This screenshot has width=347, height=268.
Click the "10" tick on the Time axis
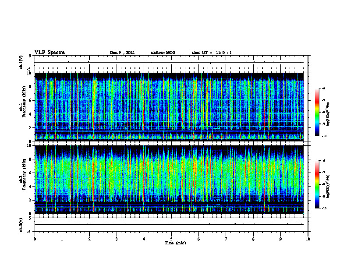tap(308, 239)
